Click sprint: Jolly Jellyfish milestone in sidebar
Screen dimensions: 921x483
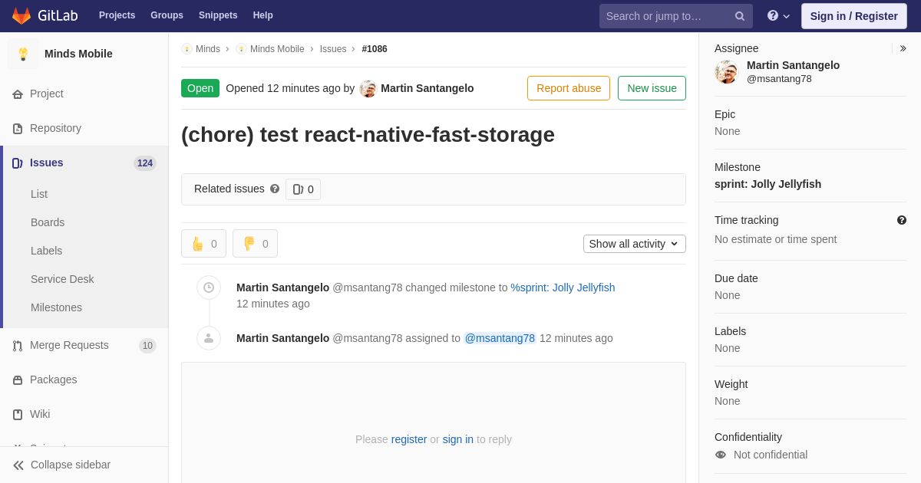point(767,184)
